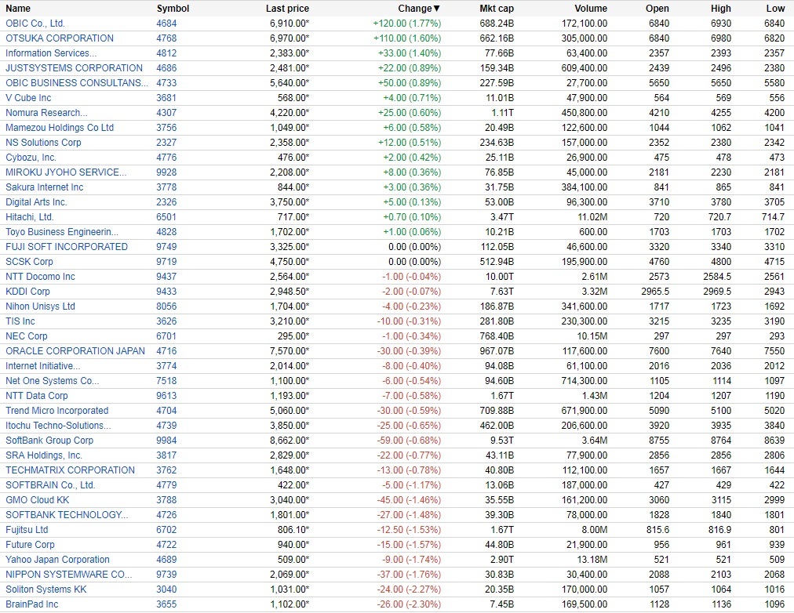The height and width of the screenshot is (613, 794).
Task: Open the NIPPON SYSTEMWARE CO... link
Action: [x=68, y=575]
